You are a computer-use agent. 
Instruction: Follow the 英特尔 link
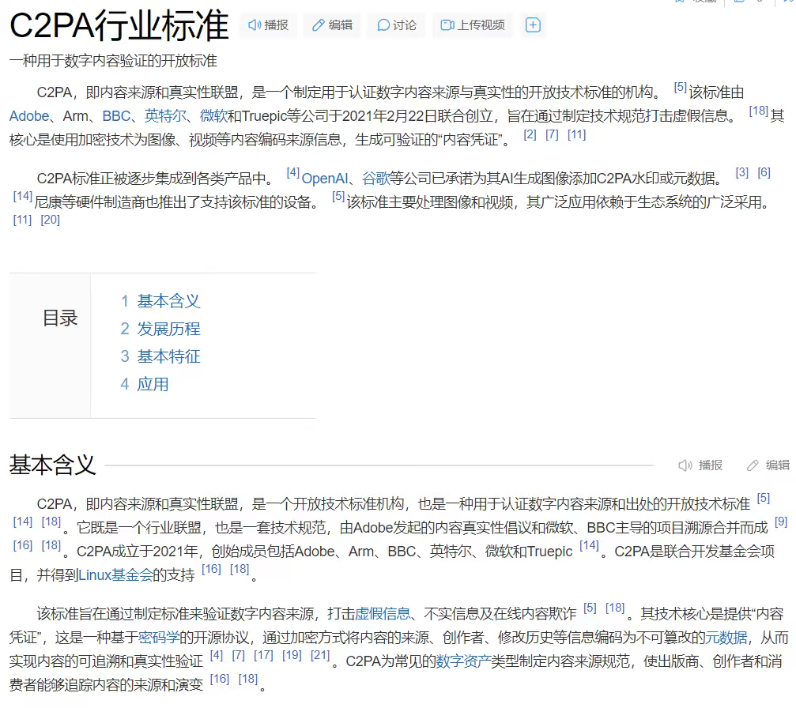coord(165,116)
